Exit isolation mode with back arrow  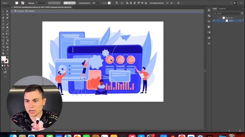(12, 11)
